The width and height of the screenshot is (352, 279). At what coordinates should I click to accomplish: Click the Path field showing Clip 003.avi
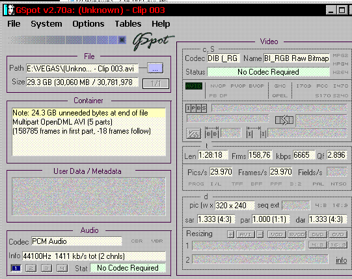coord(82,69)
